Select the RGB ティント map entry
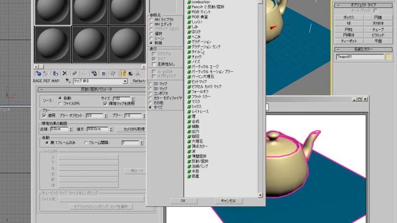The width and height of the screenshot is (397, 223). pos(199,12)
